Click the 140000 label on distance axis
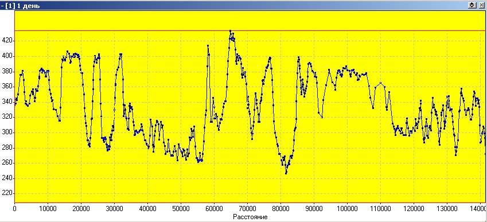This screenshot has height=222, width=487. click(x=479, y=208)
